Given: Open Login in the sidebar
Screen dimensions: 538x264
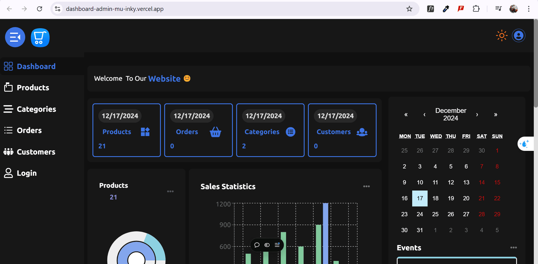Looking at the screenshot, I should [42, 173].
